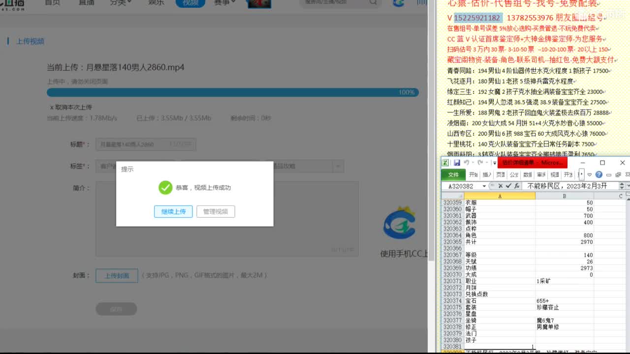Screen dimensions: 630x354
Task: Switch to the 审阅 ribbon tab
Action: pyautogui.click(x=541, y=175)
